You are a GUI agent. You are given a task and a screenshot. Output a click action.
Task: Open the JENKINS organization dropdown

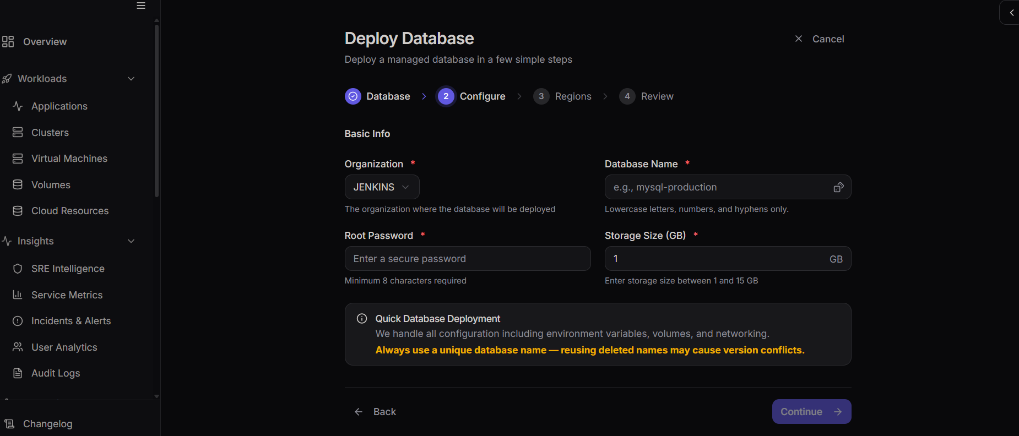pyautogui.click(x=382, y=187)
